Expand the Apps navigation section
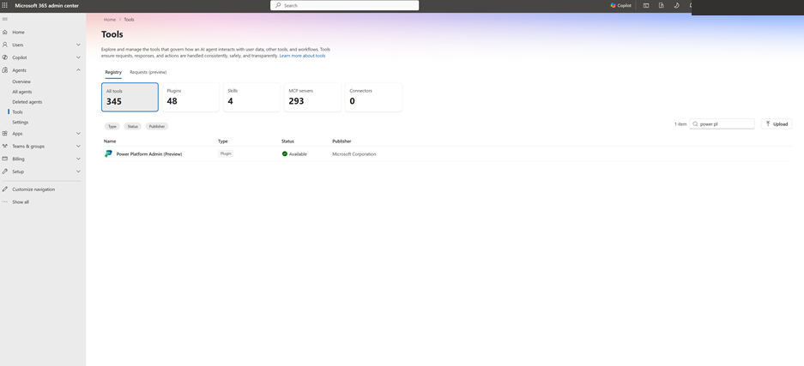The image size is (804, 366). 78,134
